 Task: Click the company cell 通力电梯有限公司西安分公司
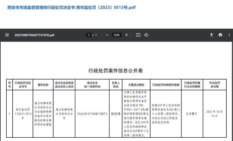pos(64,114)
